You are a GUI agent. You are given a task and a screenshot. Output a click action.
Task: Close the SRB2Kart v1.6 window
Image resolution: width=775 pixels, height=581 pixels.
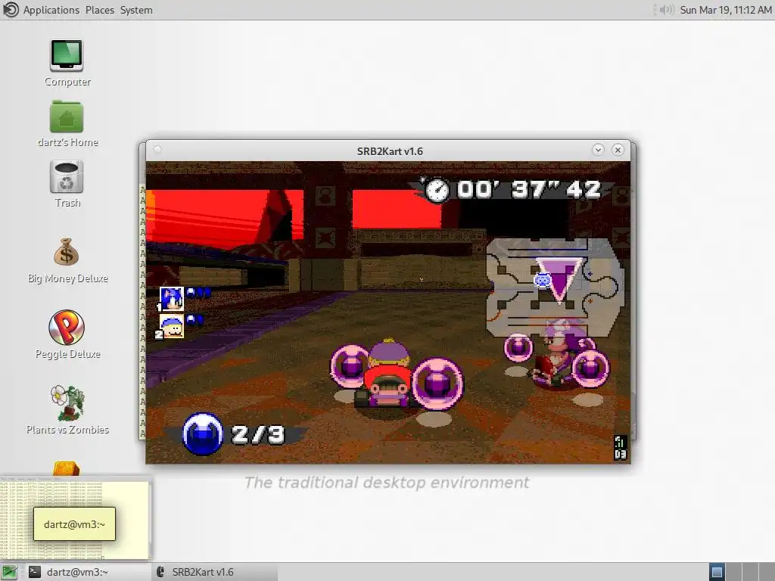tap(618, 151)
